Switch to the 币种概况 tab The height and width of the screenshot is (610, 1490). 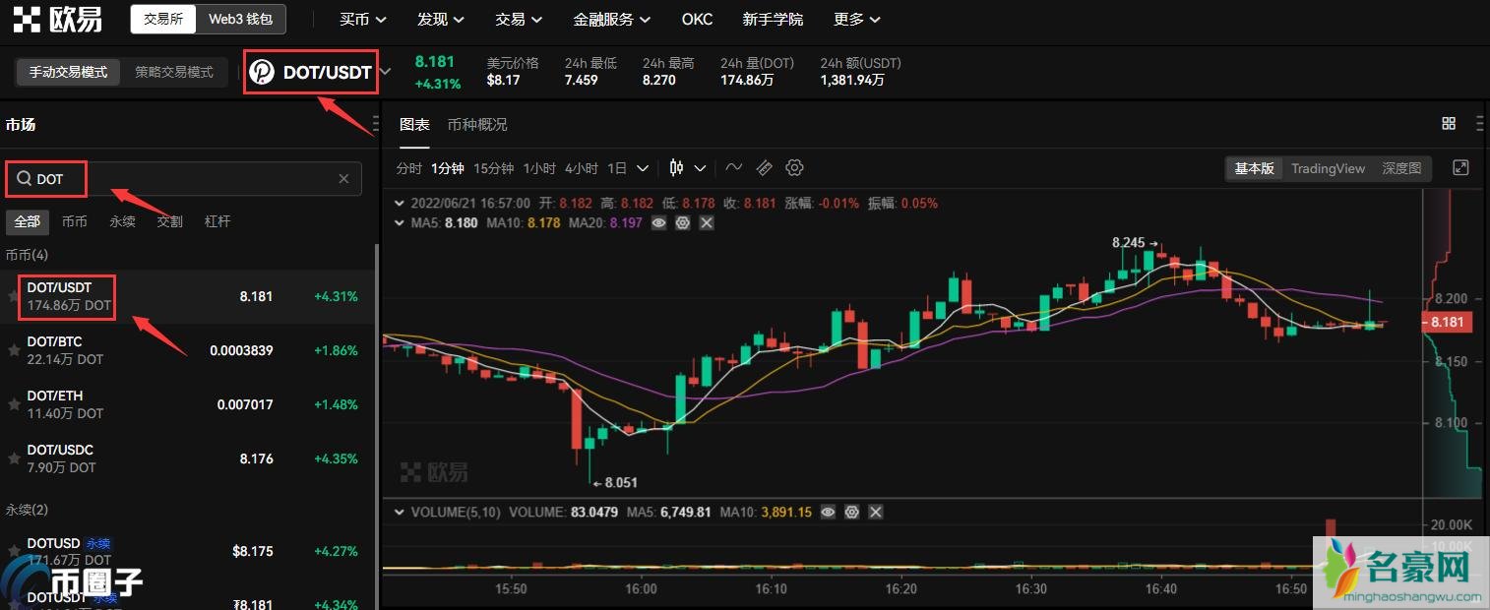tap(477, 125)
